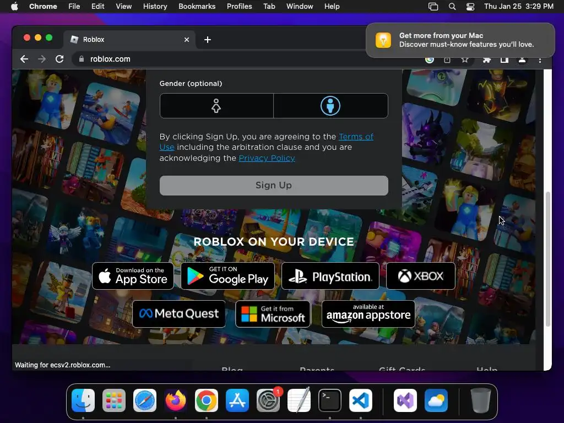564x423 pixels.
Task: Open Chrome three-dot menu
Action: tap(540, 60)
